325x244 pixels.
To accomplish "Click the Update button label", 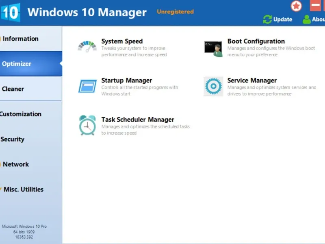I will (283, 19).
